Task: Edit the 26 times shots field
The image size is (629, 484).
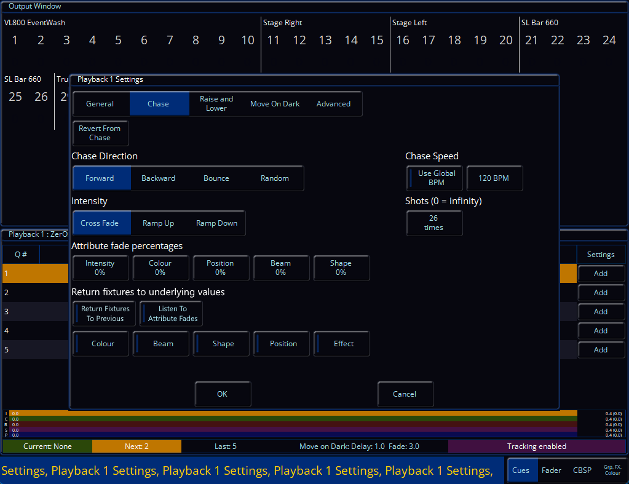Action: (x=434, y=223)
